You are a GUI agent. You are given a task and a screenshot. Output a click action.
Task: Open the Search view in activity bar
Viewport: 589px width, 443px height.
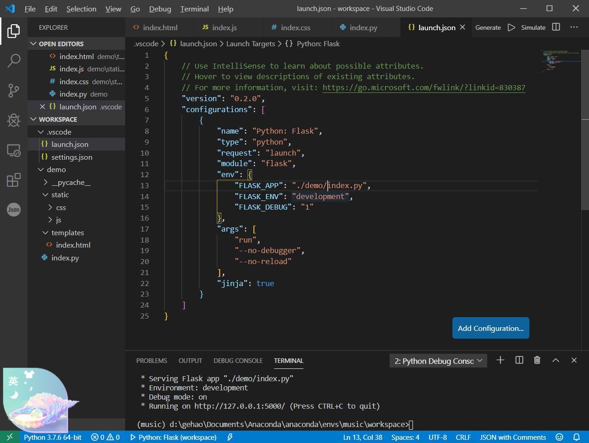pos(14,60)
